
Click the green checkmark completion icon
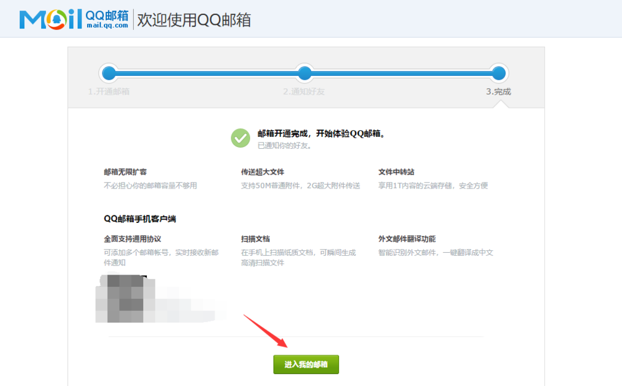[x=241, y=137]
